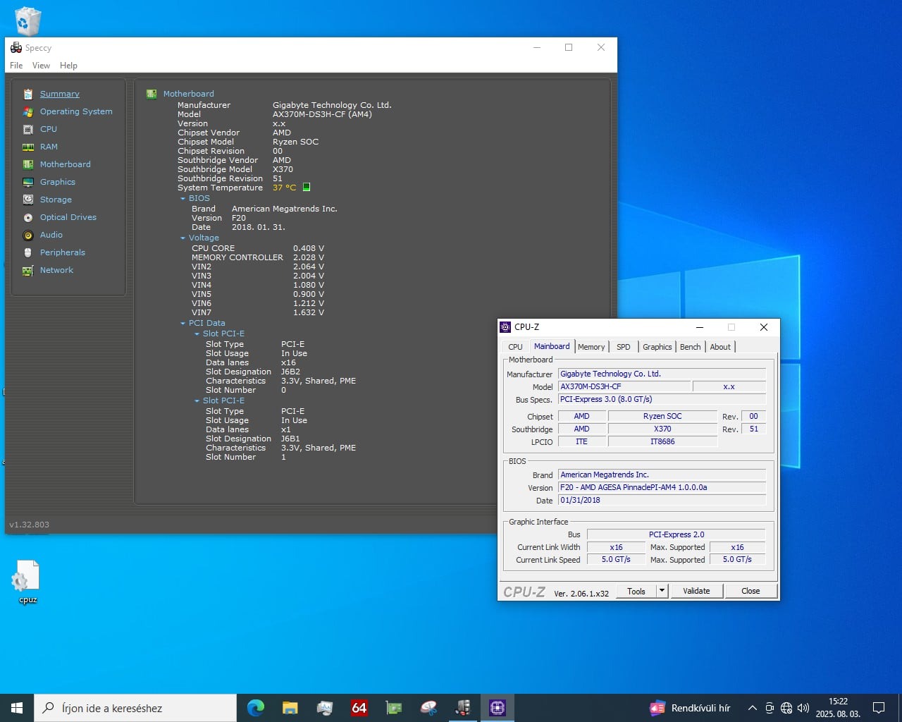Switch to the Memory tab in CPU-Z
The image size is (902, 722).
591,347
